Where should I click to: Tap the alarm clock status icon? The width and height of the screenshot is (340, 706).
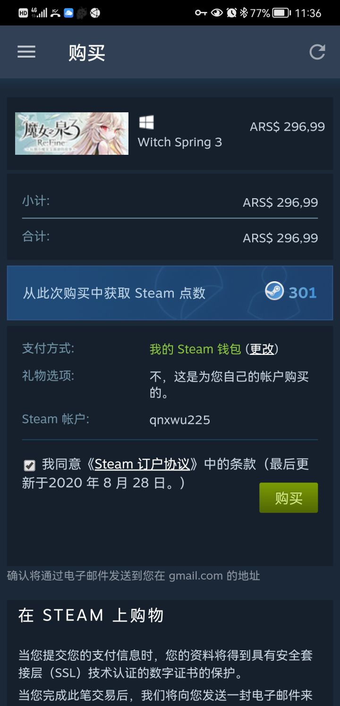(231, 13)
